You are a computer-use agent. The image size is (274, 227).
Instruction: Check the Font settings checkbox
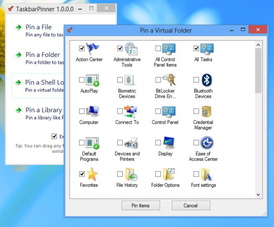click(196, 174)
